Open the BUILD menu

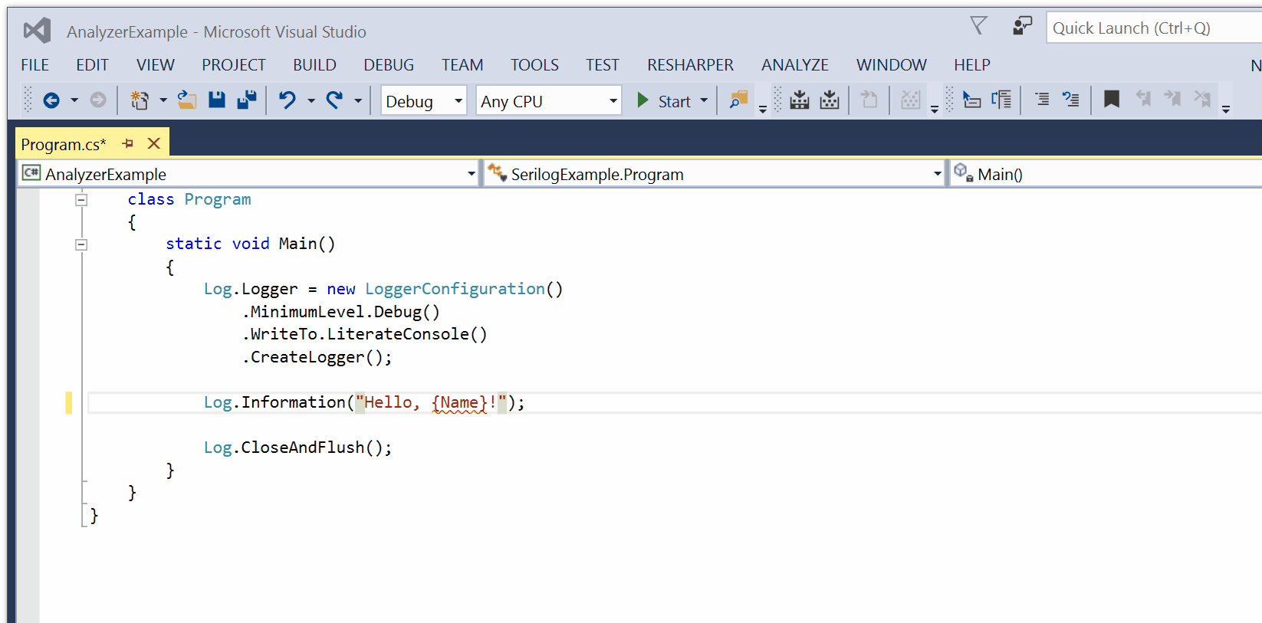click(314, 65)
